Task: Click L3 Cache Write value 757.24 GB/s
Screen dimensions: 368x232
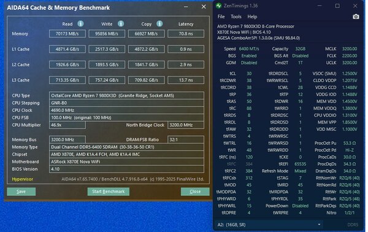Action: pos(107,80)
